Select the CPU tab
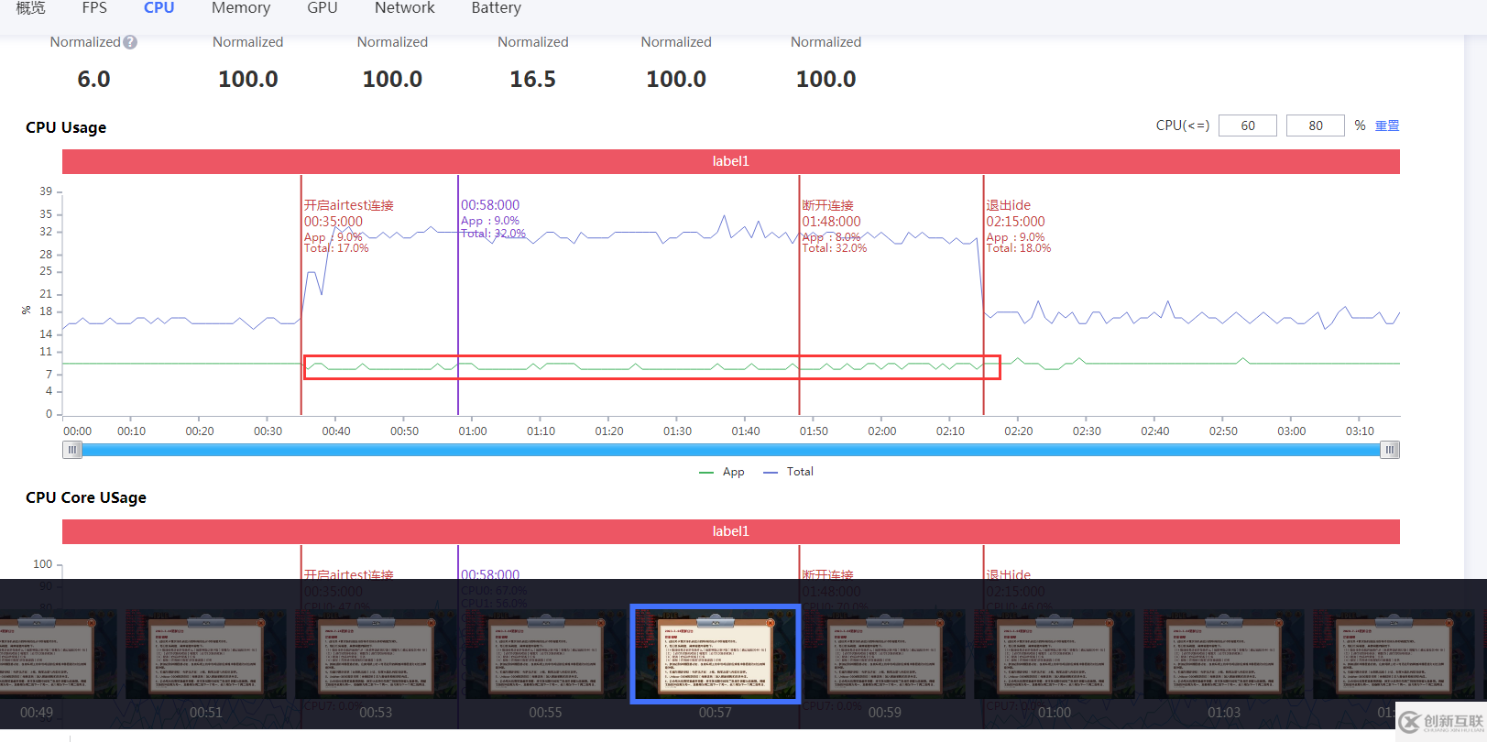The height and width of the screenshot is (742, 1487). pyautogui.click(x=159, y=7)
